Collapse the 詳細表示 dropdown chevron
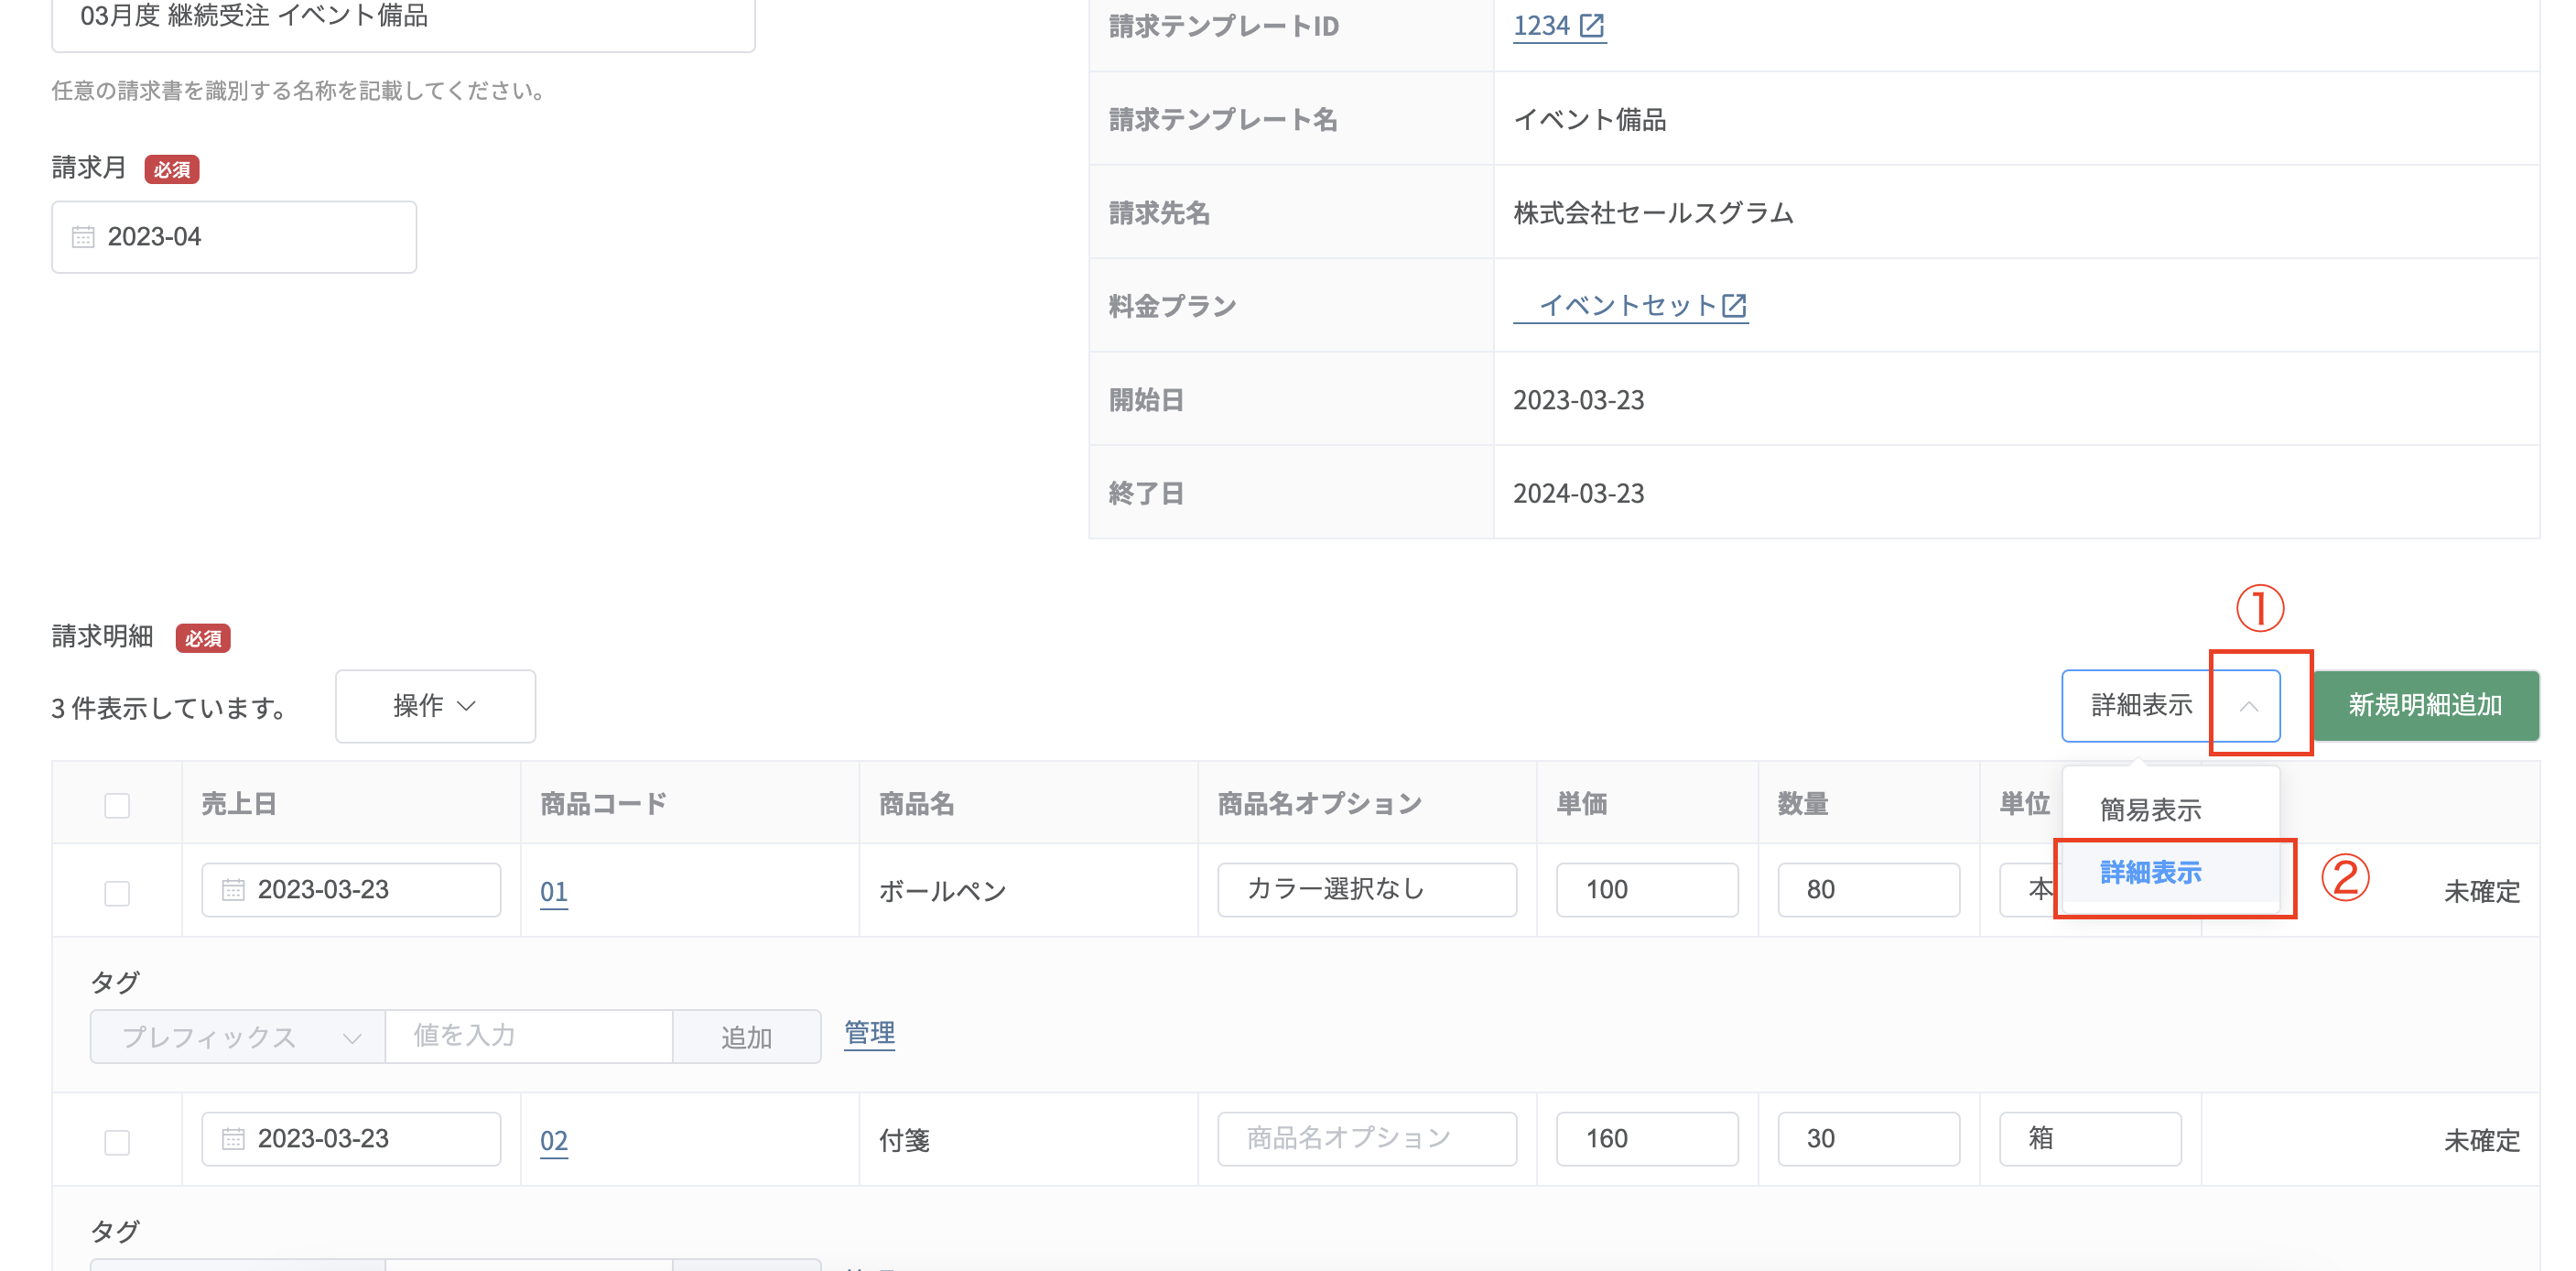This screenshot has height=1271, width=2576. click(2249, 706)
